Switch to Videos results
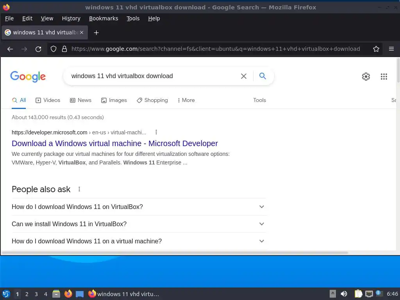The width and height of the screenshot is (400, 300). tap(48, 100)
